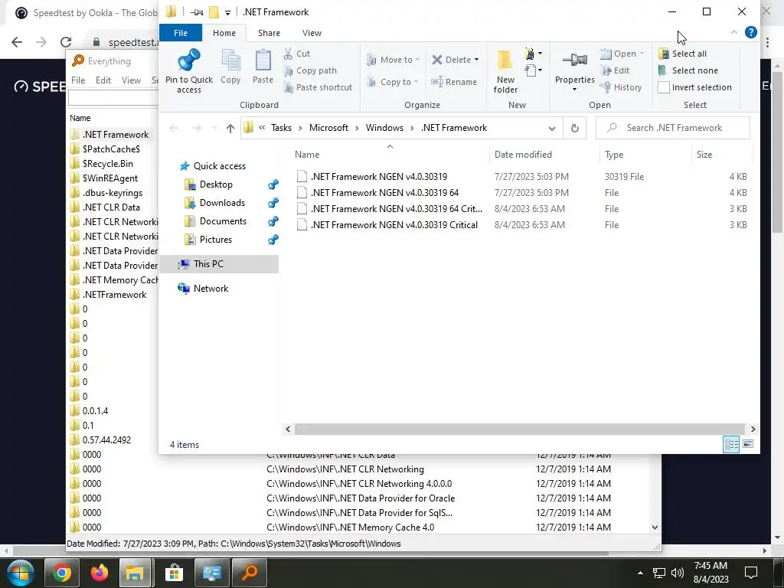Select Pictures in Quick access
Image resolution: width=784 pixels, height=588 pixels.
(x=215, y=240)
